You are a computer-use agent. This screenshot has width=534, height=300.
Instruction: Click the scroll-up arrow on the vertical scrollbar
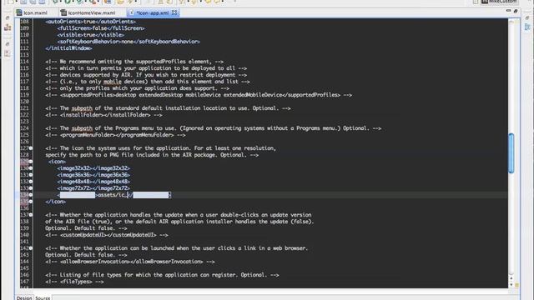pos(511,279)
